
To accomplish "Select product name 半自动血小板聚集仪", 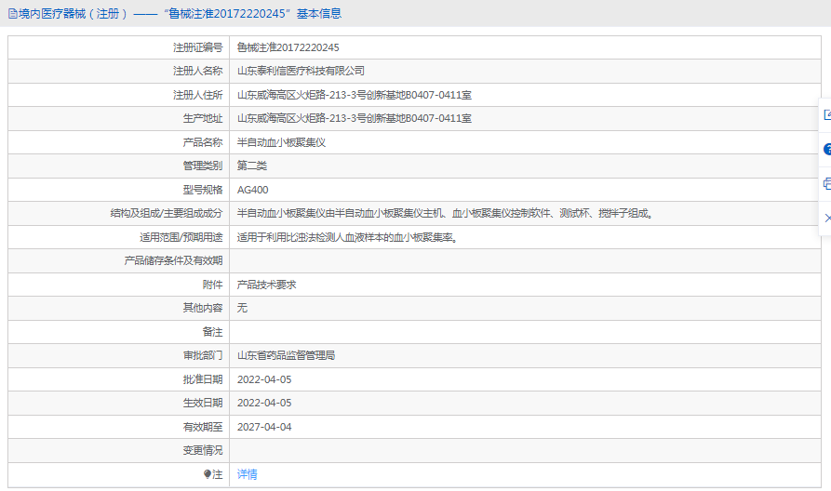I will coord(281,142).
